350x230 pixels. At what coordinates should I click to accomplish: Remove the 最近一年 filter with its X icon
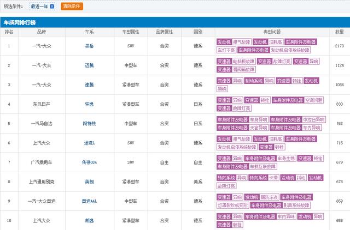pos(52,7)
